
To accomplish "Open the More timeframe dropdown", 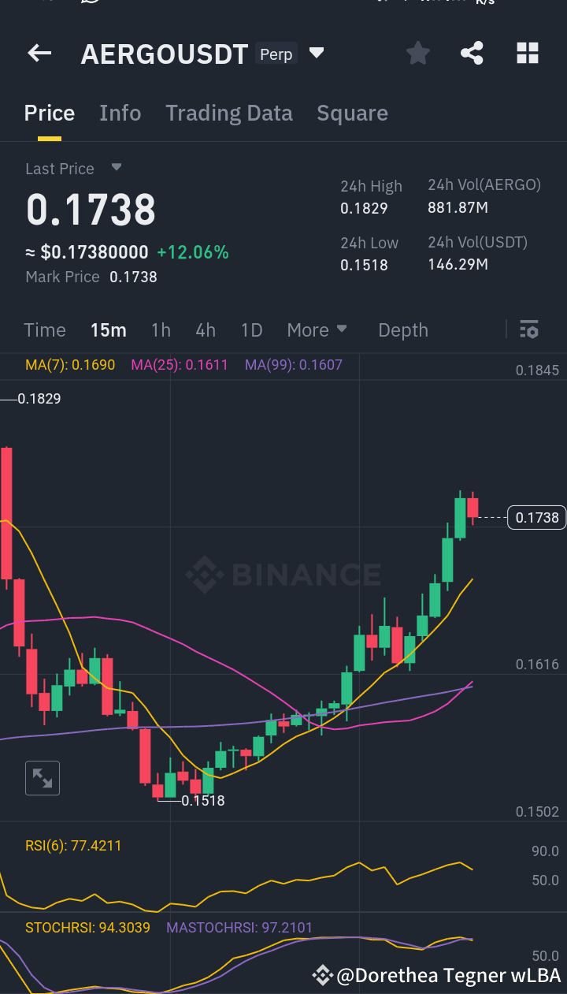I will click(x=317, y=329).
